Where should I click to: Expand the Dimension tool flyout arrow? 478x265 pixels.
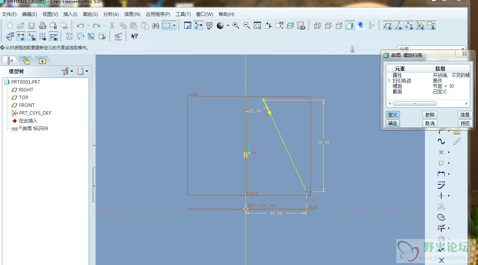(x=449, y=174)
